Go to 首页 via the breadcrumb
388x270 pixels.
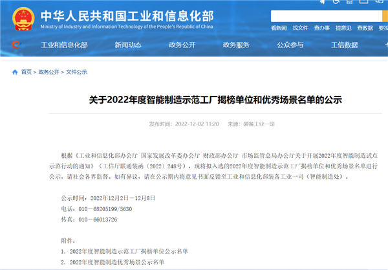tap(26, 72)
